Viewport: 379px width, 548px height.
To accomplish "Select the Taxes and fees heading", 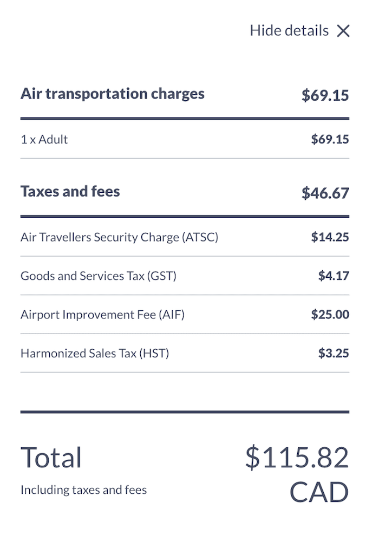I will tap(70, 192).
